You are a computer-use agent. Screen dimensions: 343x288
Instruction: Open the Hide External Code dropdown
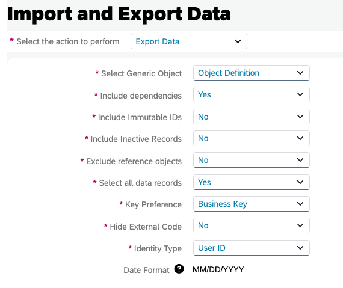[252, 225]
